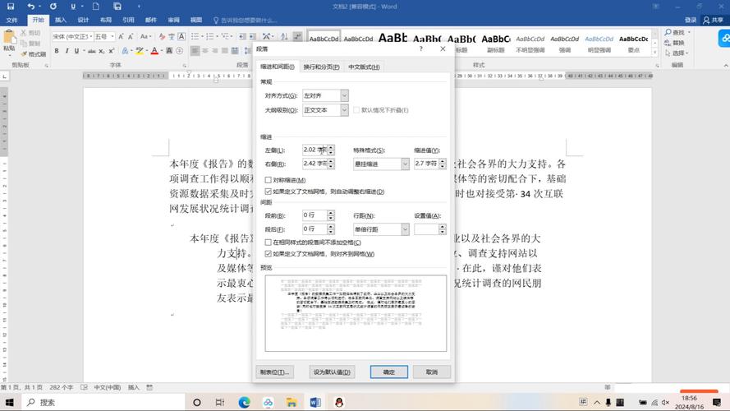730x411 pixels.
Task: Tick 在相同样式的段落间不添加空格(C) checkbox
Action: 269,242
